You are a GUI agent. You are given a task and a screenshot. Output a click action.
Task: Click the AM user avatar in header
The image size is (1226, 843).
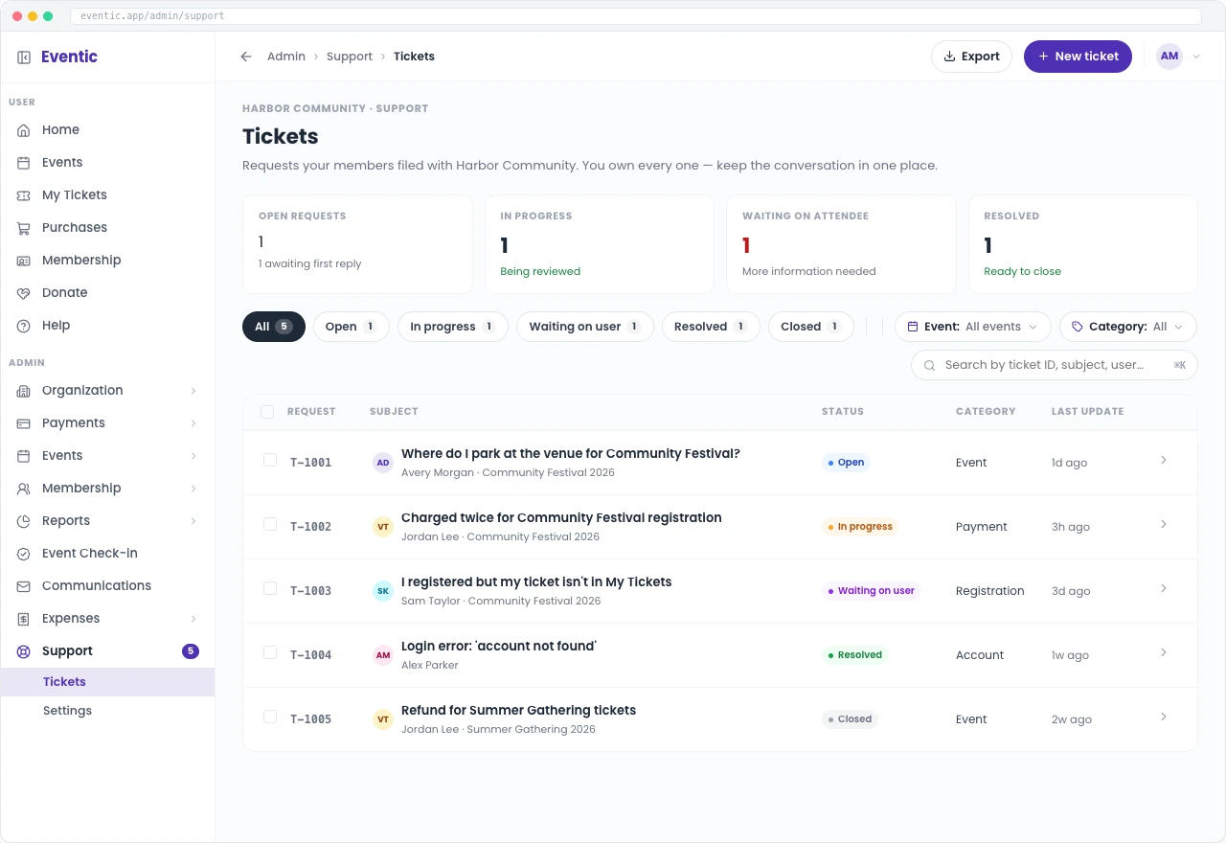[x=1169, y=57]
